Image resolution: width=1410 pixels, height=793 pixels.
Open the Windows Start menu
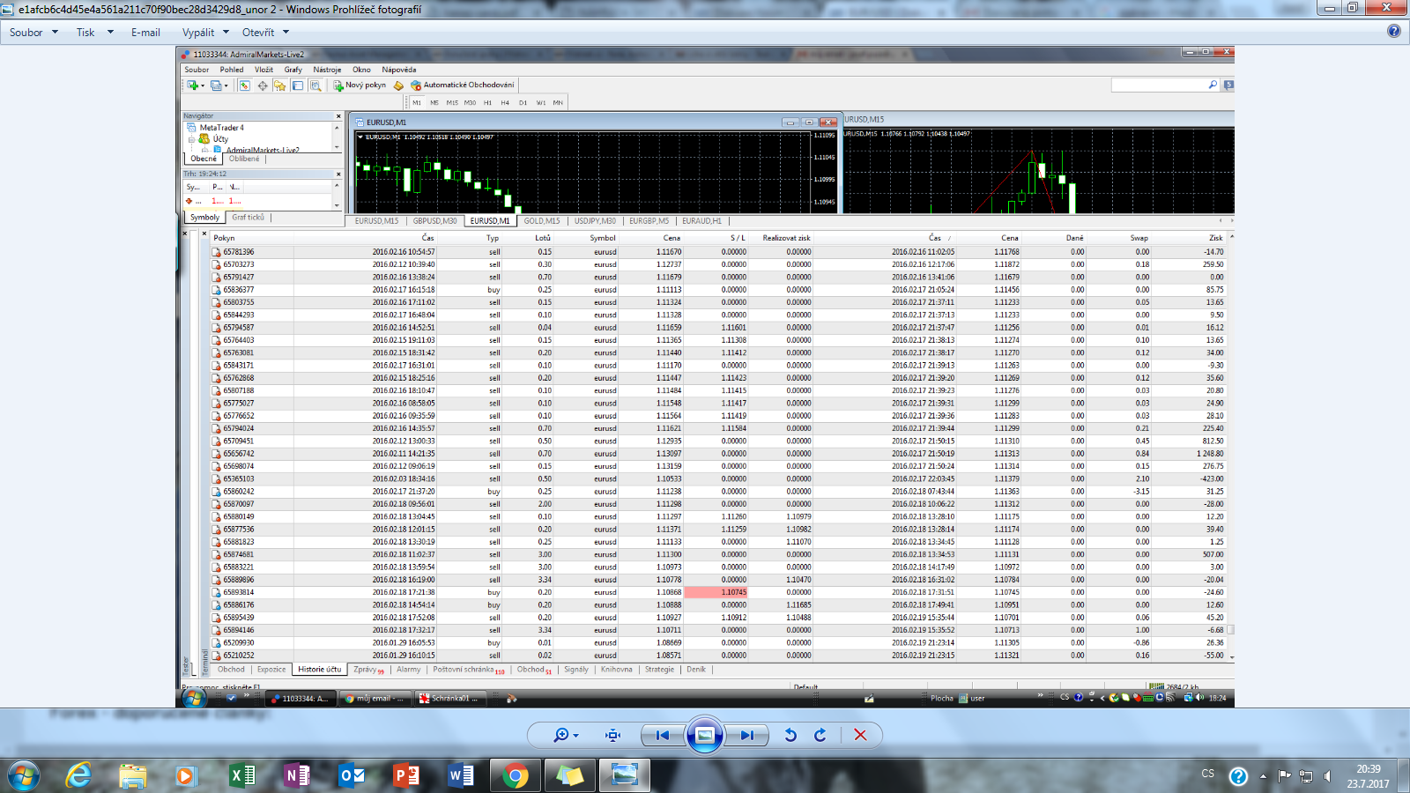pyautogui.click(x=24, y=776)
